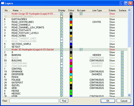The height and width of the screenshot is (106, 134).
Task: Click the Find button
Action: pos(64,101)
